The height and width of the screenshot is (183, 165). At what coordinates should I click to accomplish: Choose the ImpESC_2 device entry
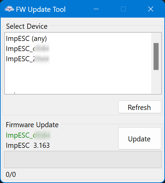point(27,59)
